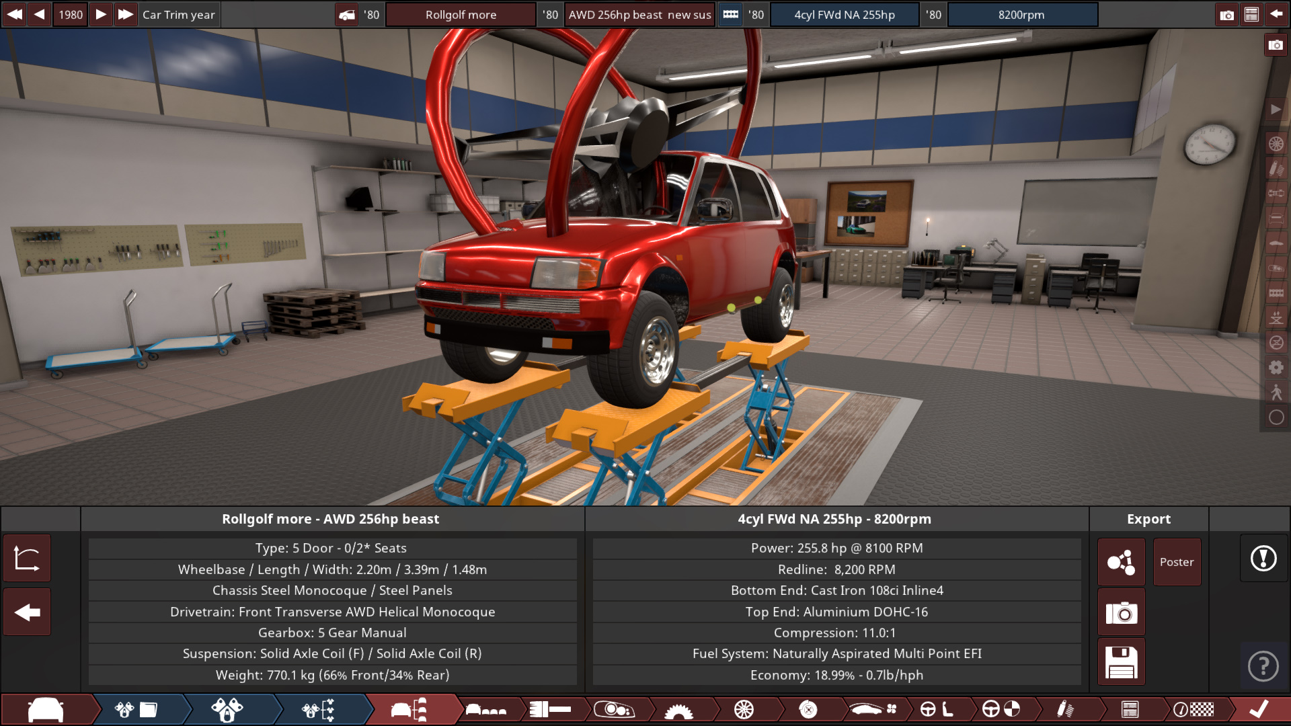Open the suspension shock absorber tab

click(1065, 709)
